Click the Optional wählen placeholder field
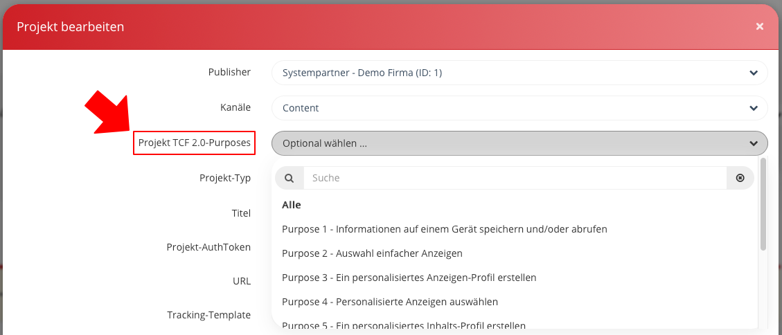 [x=324, y=143]
